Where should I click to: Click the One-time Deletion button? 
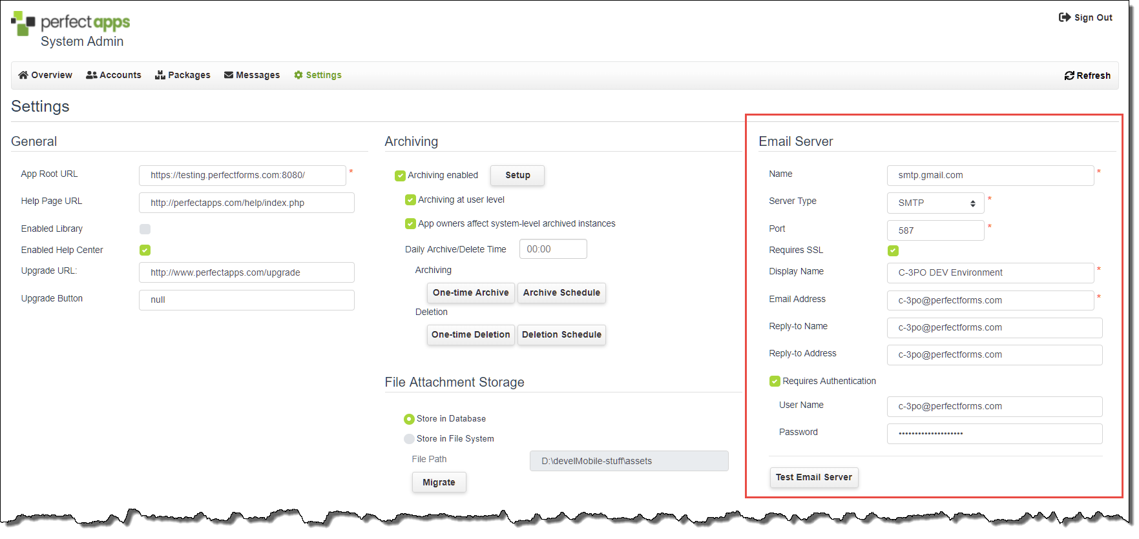(x=471, y=334)
